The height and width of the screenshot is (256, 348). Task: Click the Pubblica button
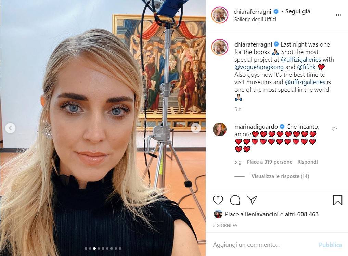pos(330,245)
